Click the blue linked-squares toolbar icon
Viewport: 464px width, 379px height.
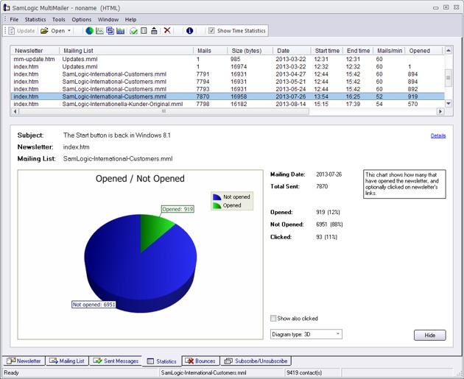pyautogui.click(x=110, y=31)
